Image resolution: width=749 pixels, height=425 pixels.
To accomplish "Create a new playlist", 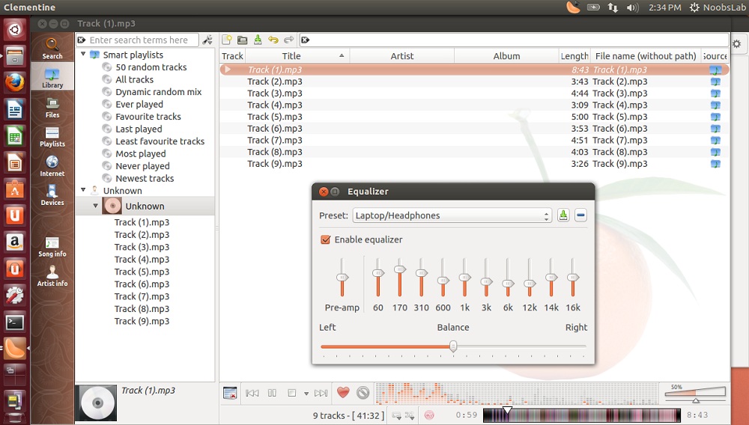I will [x=226, y=40].
